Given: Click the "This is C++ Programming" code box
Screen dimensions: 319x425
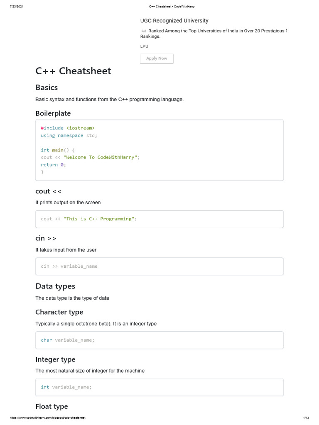Looking at the screenshot, I should 159,219.
